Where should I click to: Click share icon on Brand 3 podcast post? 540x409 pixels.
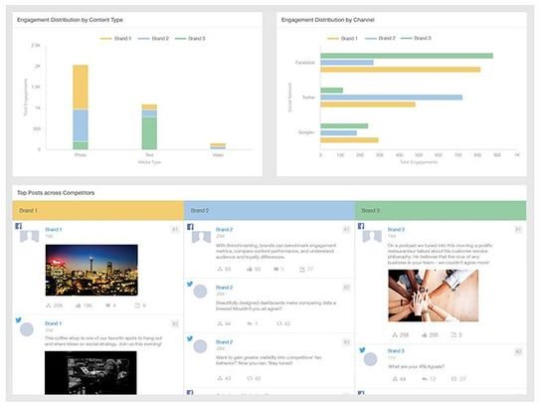(453, 334)
